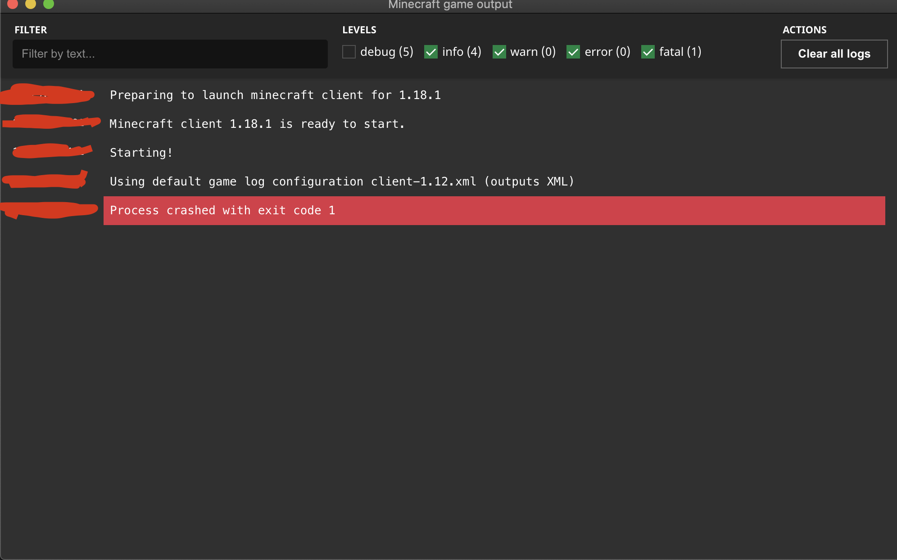Disable the info (4) log level

(x=431, y=52)
